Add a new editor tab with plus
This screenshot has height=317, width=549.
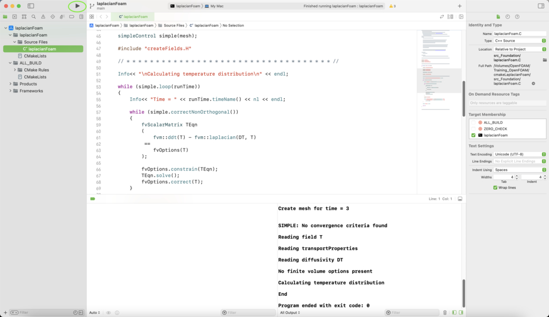460,6
